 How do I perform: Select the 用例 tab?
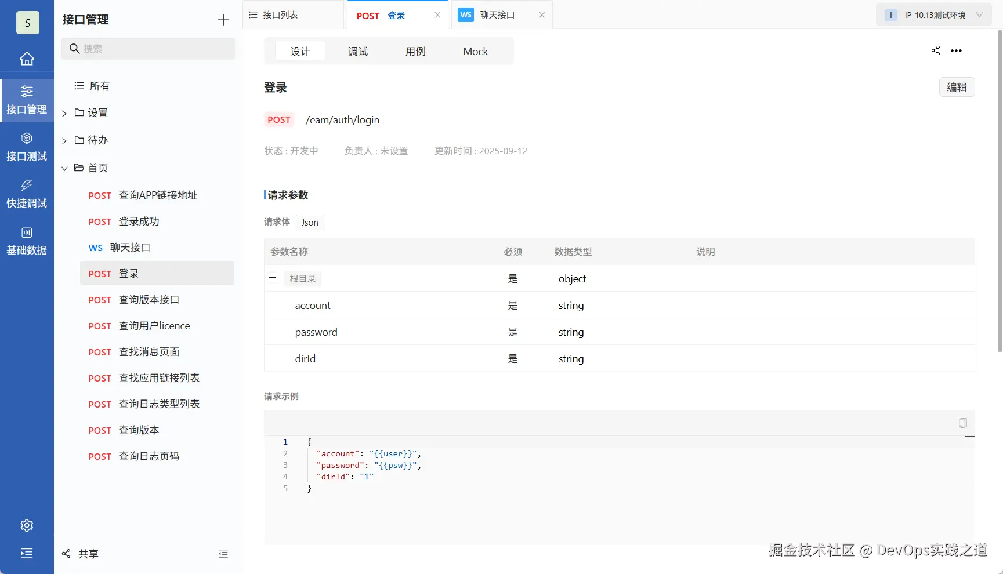click(x=415, y=51)
